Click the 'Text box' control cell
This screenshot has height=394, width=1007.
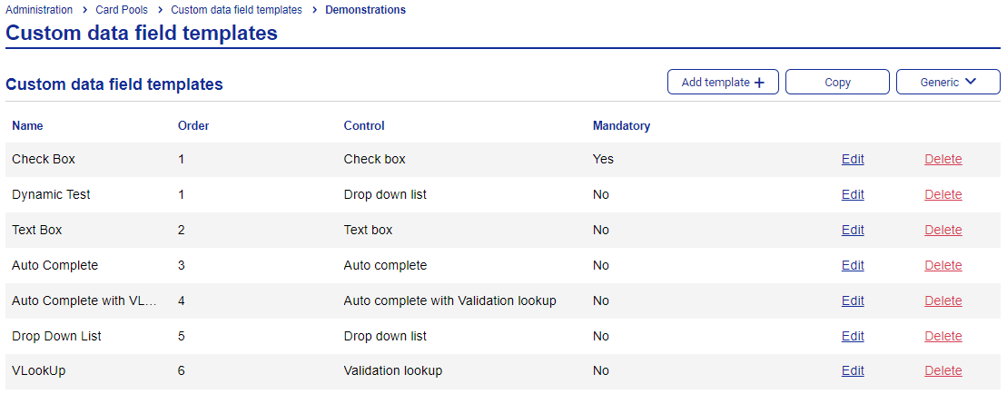pos(368,230)
